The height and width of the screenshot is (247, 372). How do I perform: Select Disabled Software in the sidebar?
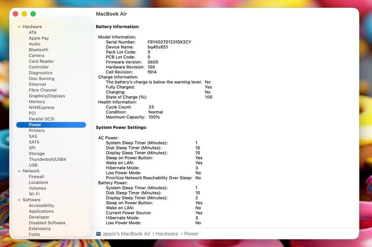point(47,223)
